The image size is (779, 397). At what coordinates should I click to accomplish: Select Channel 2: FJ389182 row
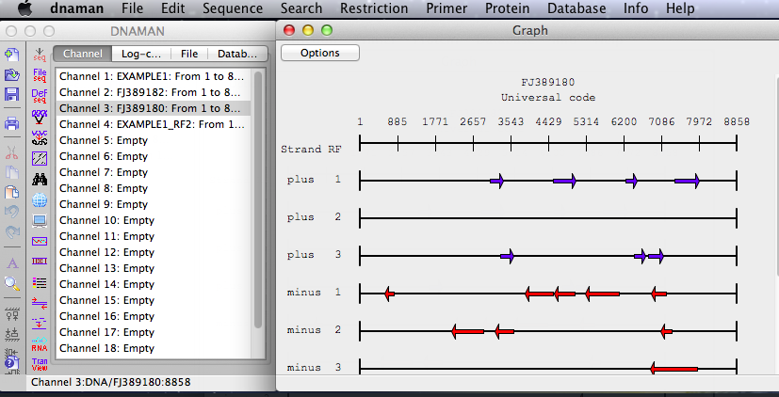(x=153, y=92)
